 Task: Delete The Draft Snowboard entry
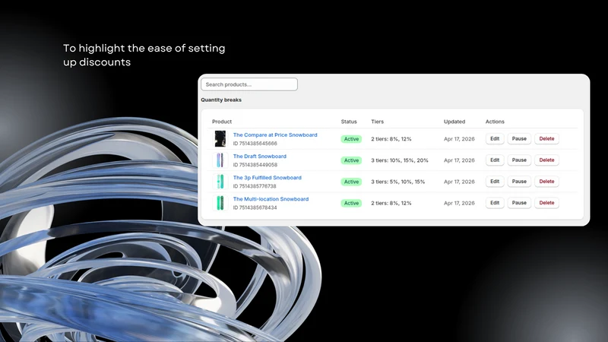coord(546,160)
